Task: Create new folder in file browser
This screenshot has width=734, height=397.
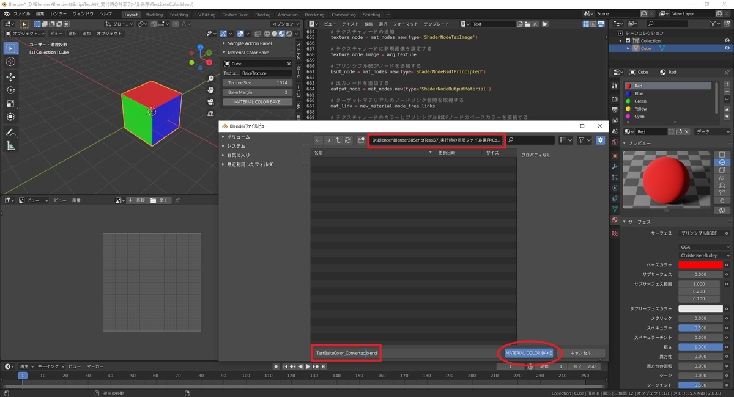Action: (x=361, y=140)
